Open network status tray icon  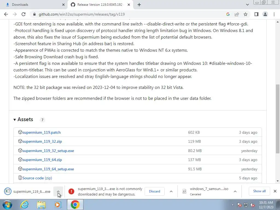(x=246, y=205)
